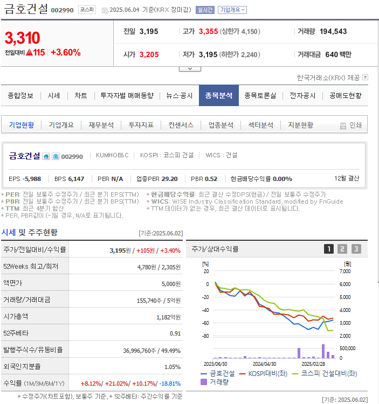Select the 종목분석 tab
The height and width of the screenshot is (404, 379).
(219, 95)
